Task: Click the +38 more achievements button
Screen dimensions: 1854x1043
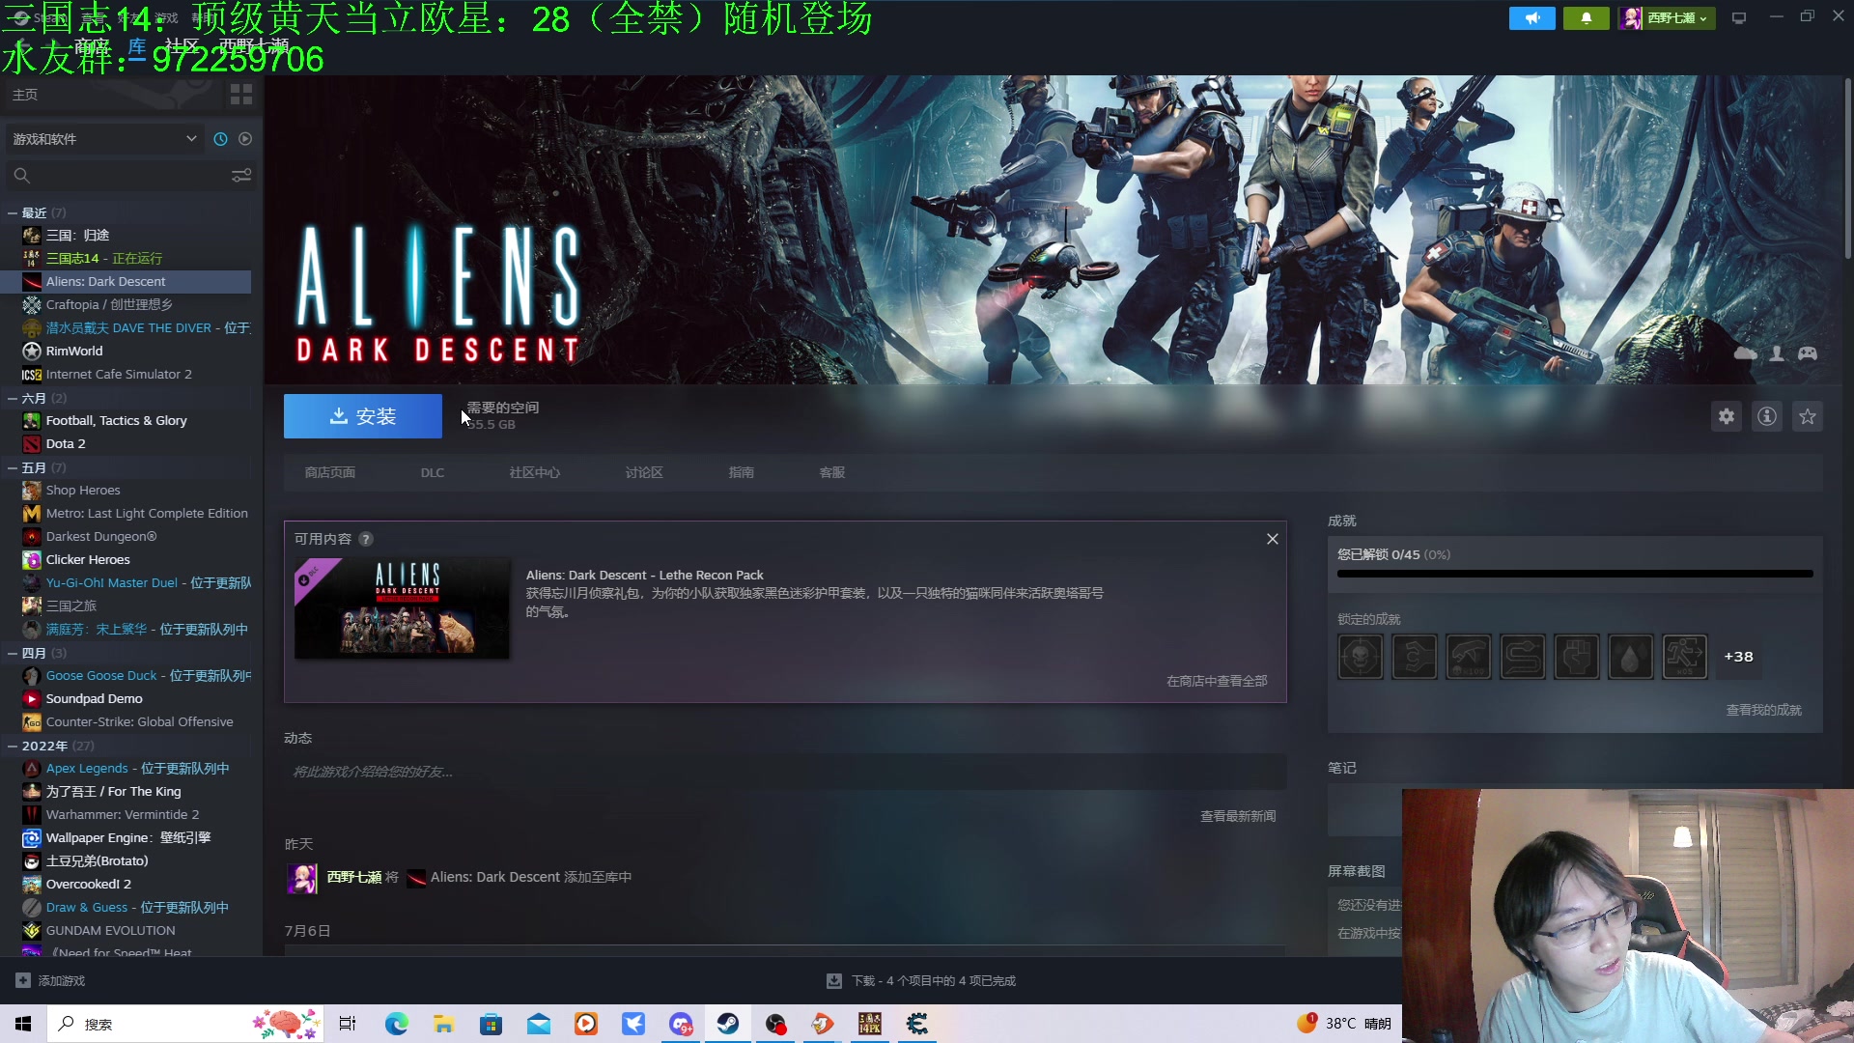Action: [1738, 657]
